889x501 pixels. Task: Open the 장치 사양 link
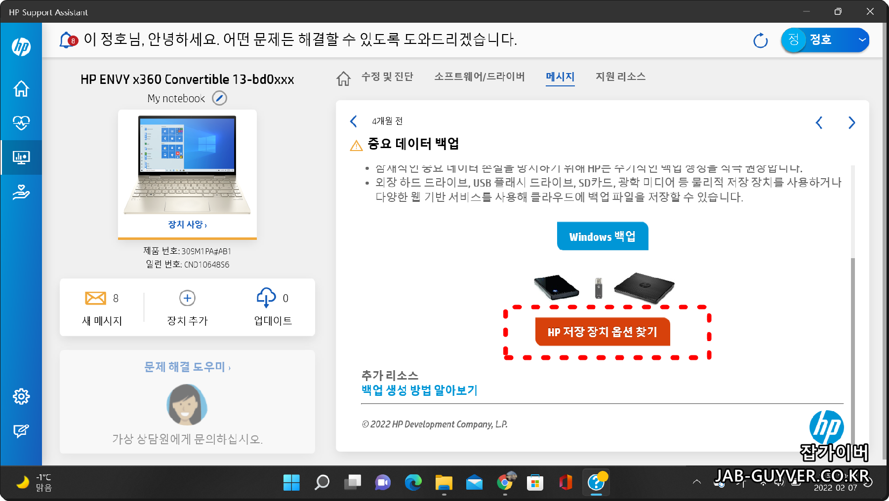(x=187, y=225)
